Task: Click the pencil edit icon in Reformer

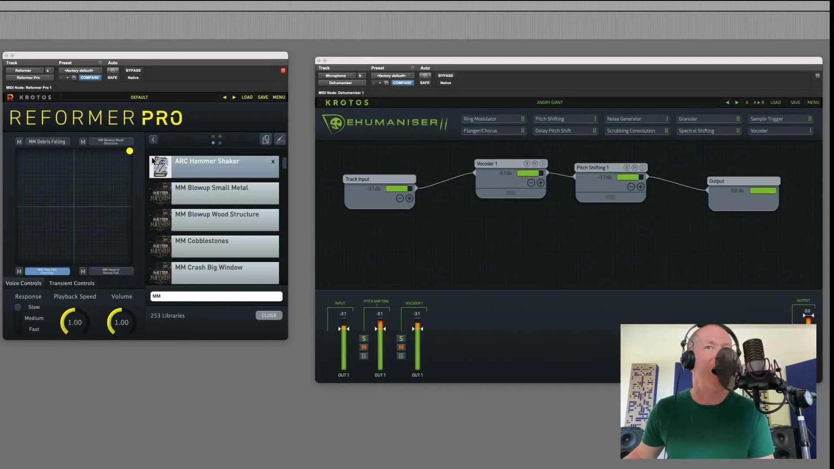Action: point(281,139)
